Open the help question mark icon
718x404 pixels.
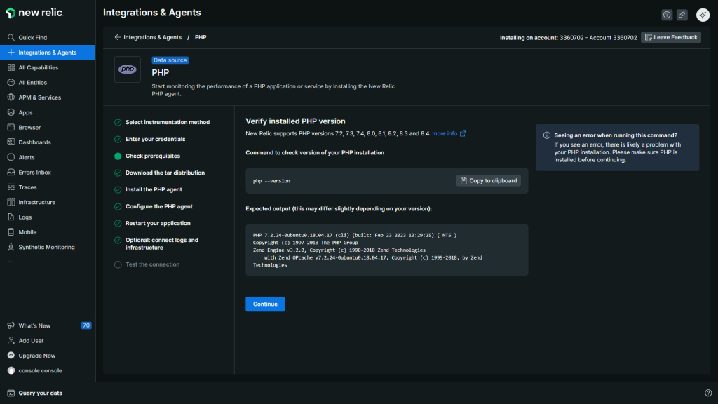coord(667,15)
